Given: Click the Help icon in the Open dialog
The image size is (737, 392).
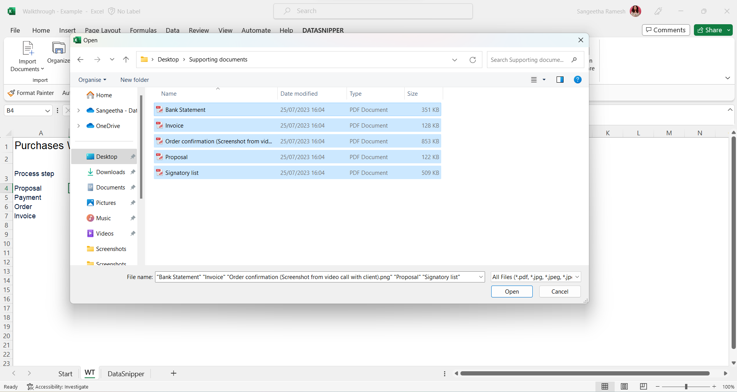Looking at the screenshot, I should 577,80.
